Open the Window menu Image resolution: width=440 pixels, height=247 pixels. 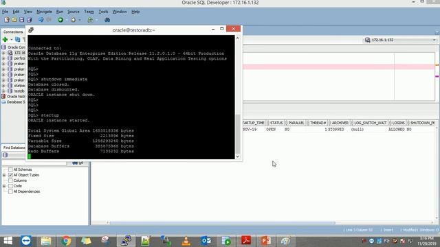(120, 12)
